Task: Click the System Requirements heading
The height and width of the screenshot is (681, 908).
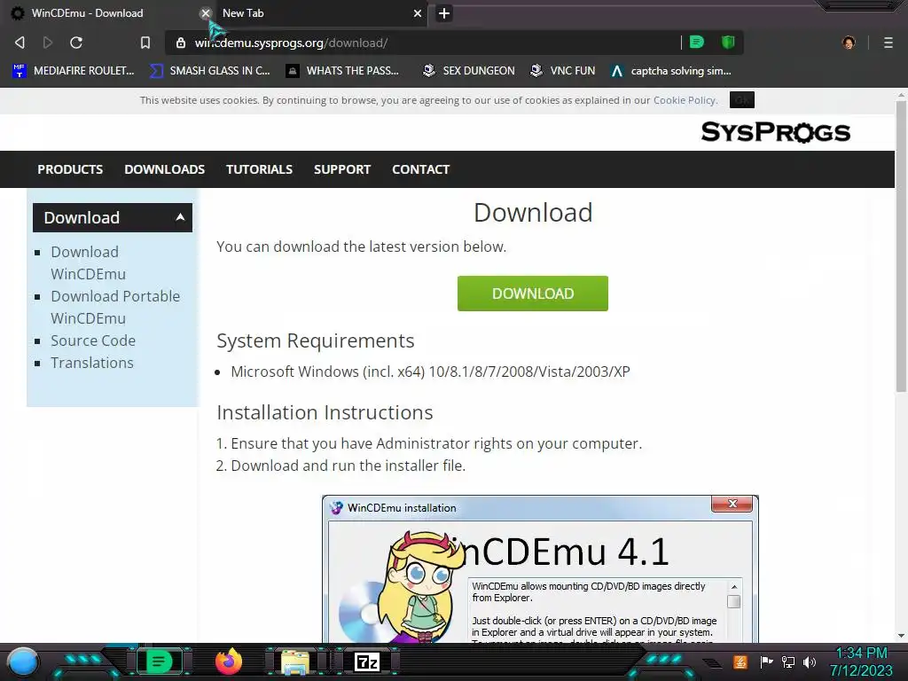Action: coord(316,341)
